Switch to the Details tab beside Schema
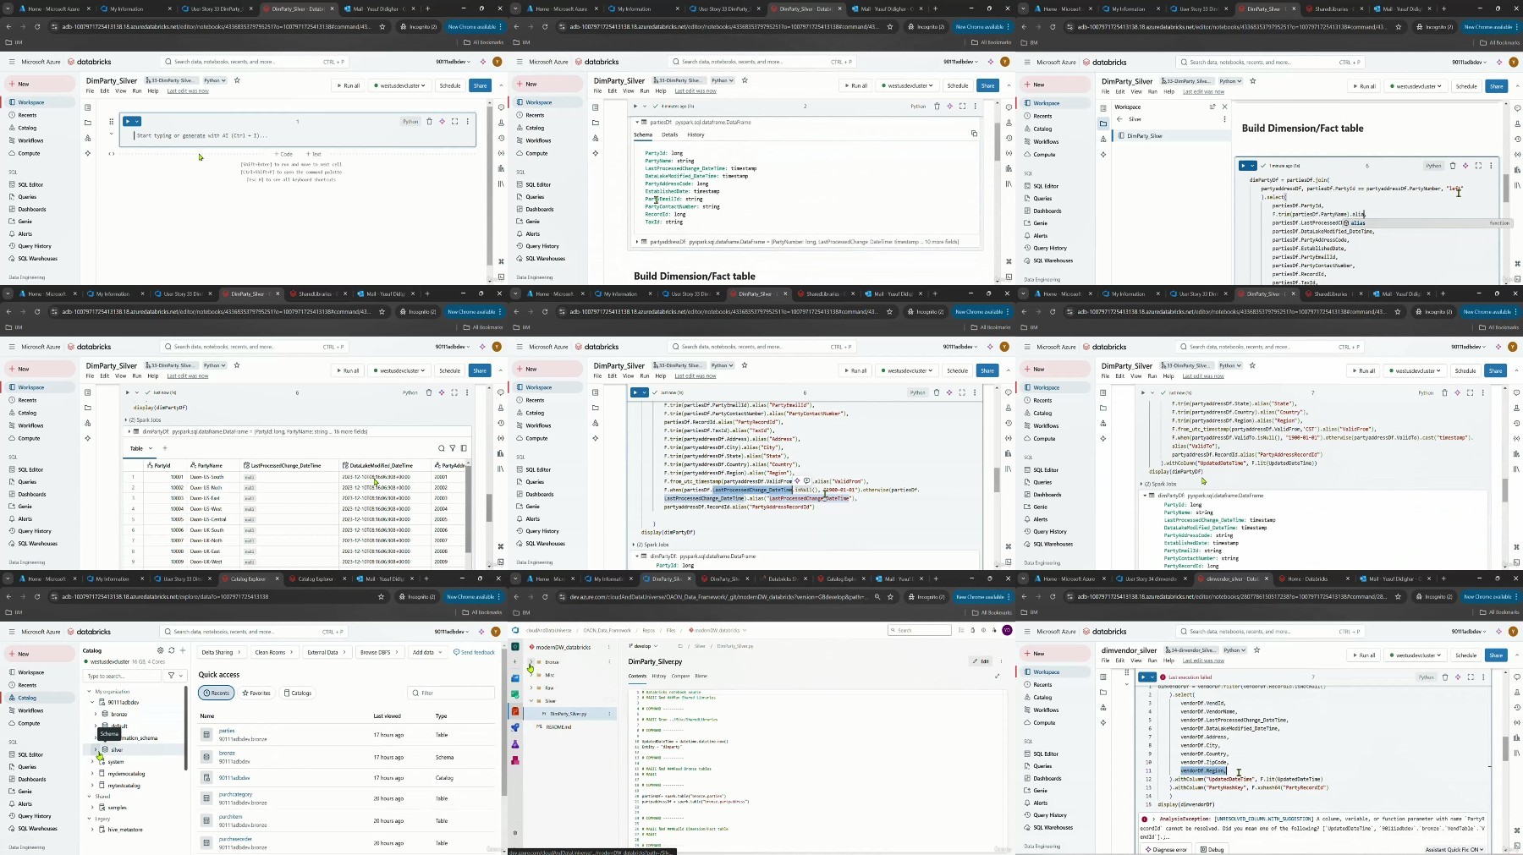Viewport: 1523px width, 855px height. pos(669,134)
